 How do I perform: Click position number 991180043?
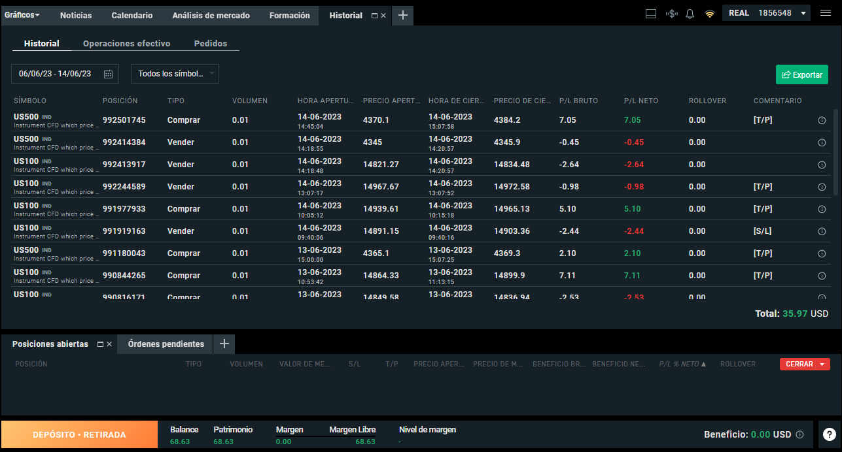click(124, 253)
